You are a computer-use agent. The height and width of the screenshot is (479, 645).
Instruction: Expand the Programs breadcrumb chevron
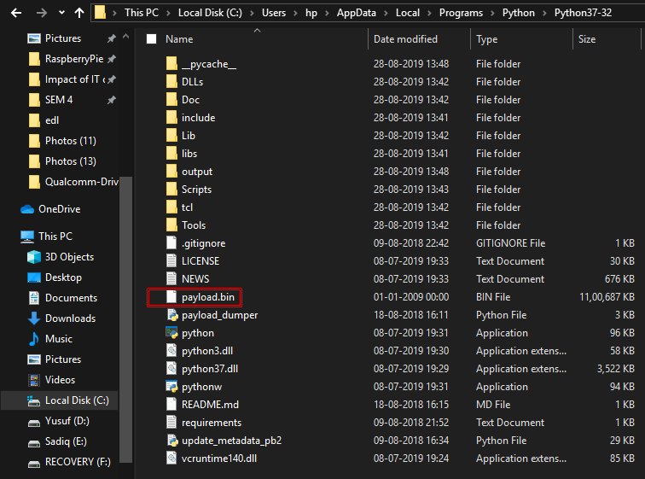(493, 13)
